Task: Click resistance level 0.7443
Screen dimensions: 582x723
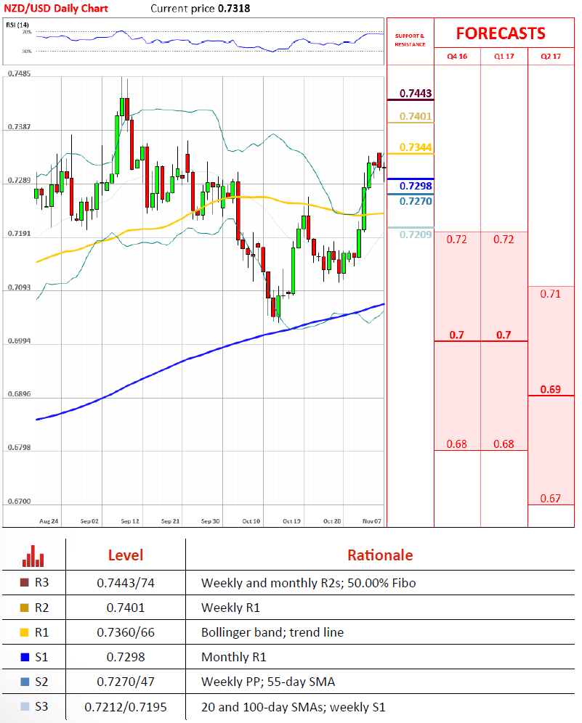Action: click(416, 93)
